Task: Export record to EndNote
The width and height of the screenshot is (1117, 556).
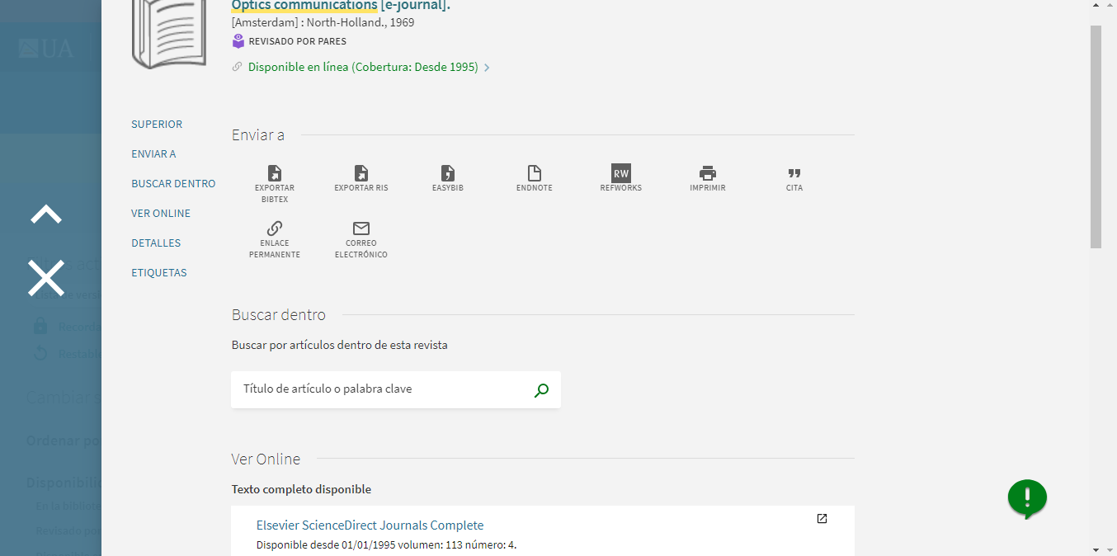Action: coord(535,174)
